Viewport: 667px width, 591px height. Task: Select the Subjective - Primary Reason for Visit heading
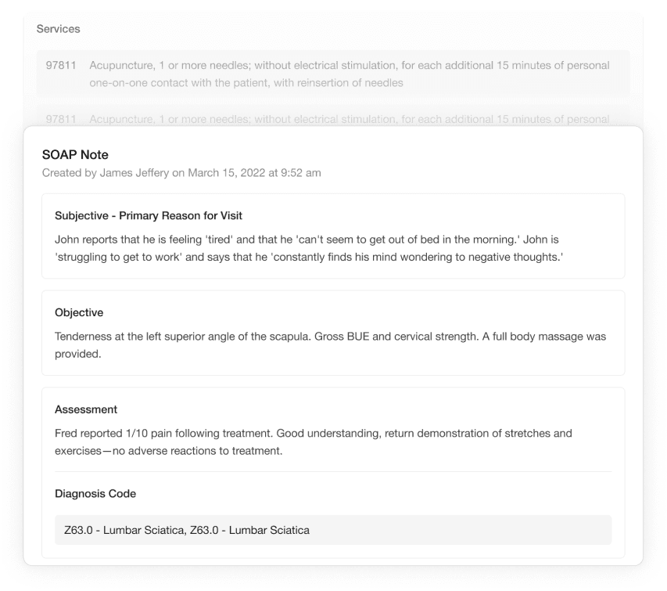coord(153,215)
